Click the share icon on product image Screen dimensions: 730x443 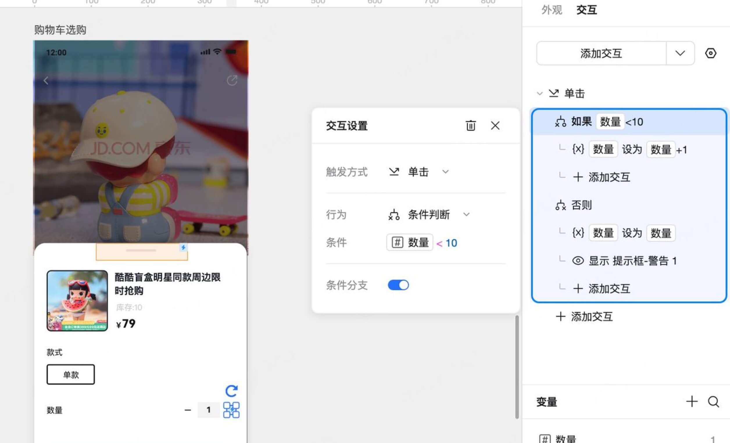[x=232, y=80]
